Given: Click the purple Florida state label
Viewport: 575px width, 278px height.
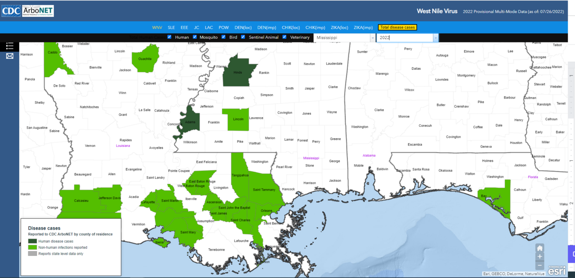Looking at the screenshot, I should [533, 177].
